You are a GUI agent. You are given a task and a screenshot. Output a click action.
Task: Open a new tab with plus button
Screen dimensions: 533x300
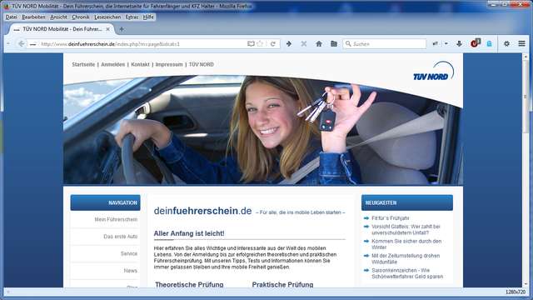pos(122,29)
